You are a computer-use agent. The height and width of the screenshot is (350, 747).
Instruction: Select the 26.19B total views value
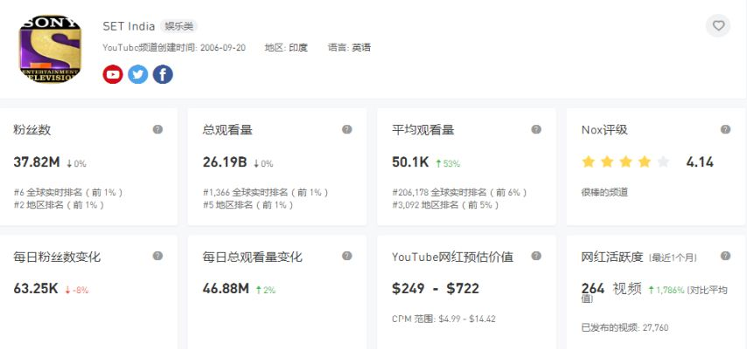225,162
